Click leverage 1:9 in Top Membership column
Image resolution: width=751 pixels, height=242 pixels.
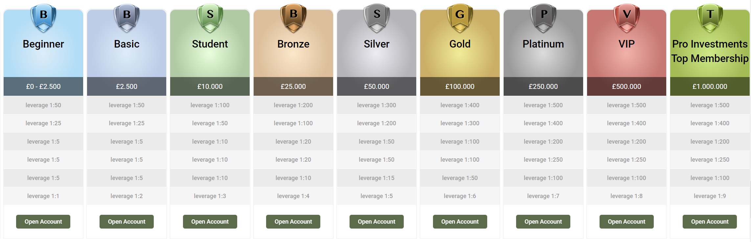(x=710, y=196)
